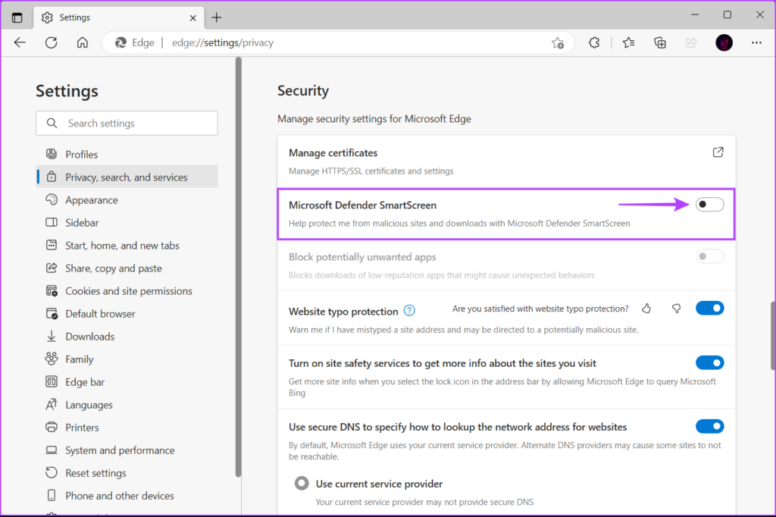The width and height of the screenshot is (776, 517).
Task: Open the Favorites list icon
Action: (628, 43)
